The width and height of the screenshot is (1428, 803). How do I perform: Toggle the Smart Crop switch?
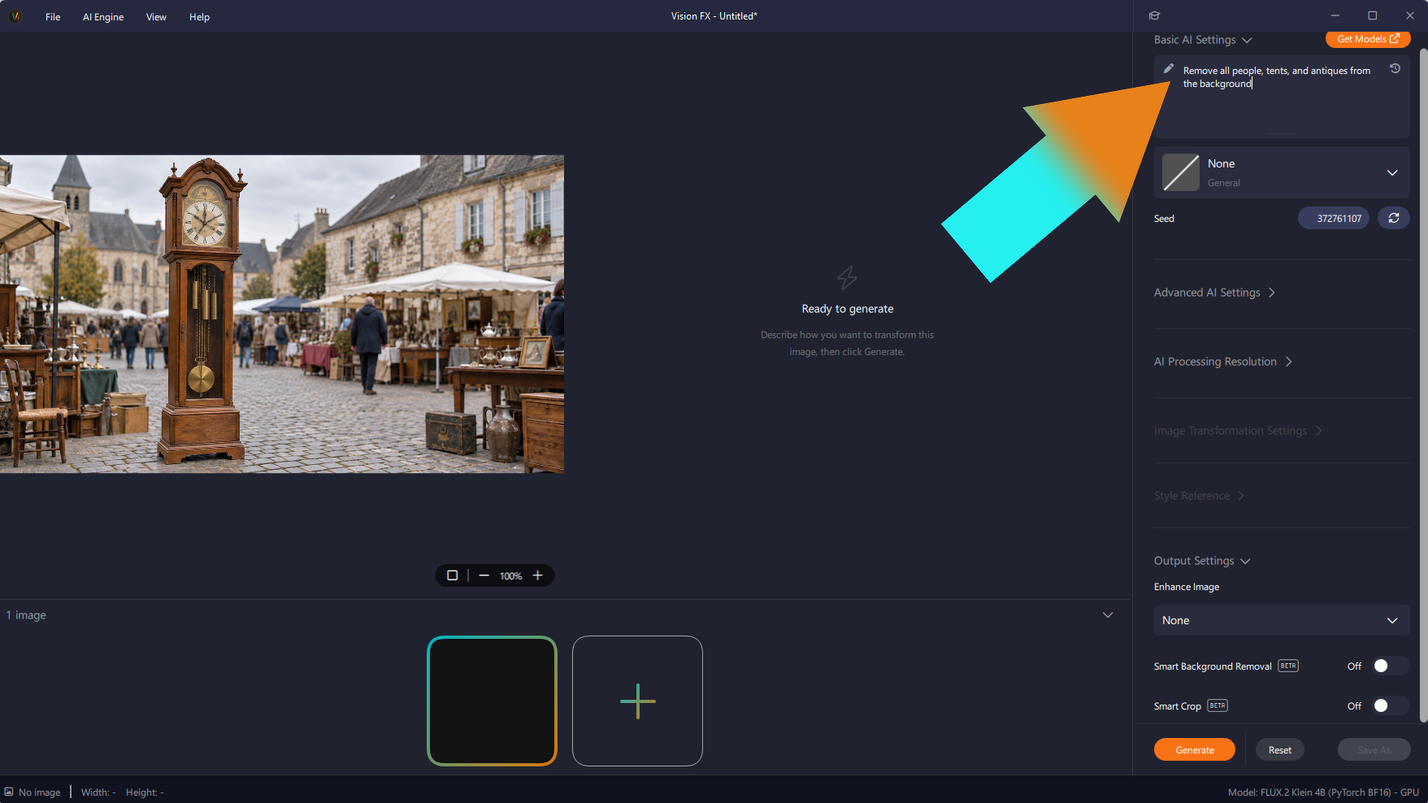pyautogui.click(x=1390, y=705)
